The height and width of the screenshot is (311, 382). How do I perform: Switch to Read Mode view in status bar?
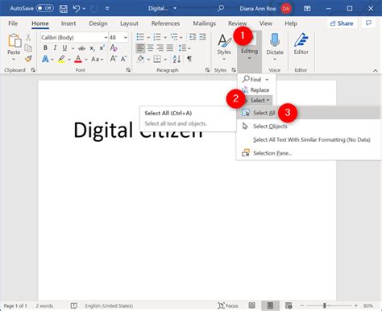point(251,305)
